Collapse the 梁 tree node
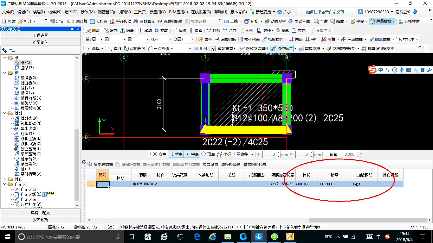 (x=5, y=58)
